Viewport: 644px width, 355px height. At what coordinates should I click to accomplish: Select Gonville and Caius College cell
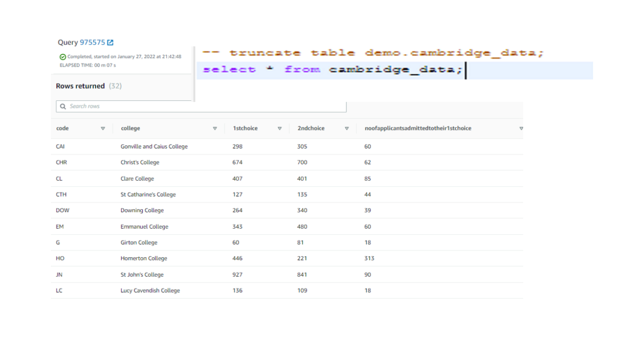[x=154, y=147]
